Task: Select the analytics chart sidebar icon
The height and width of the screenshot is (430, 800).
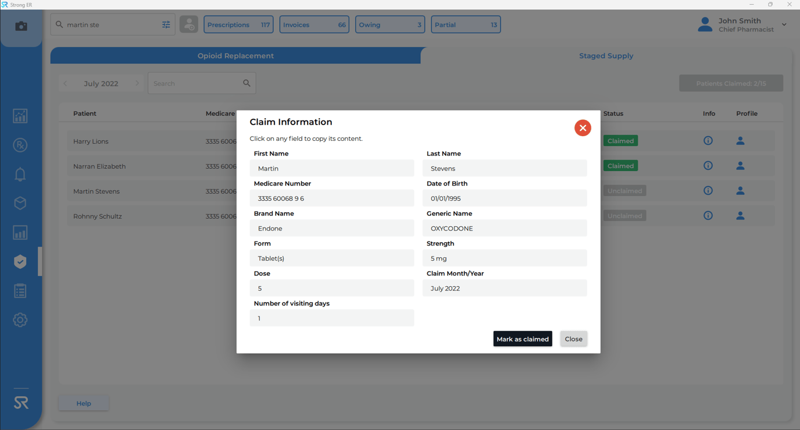Action: [x=20, y=116]
